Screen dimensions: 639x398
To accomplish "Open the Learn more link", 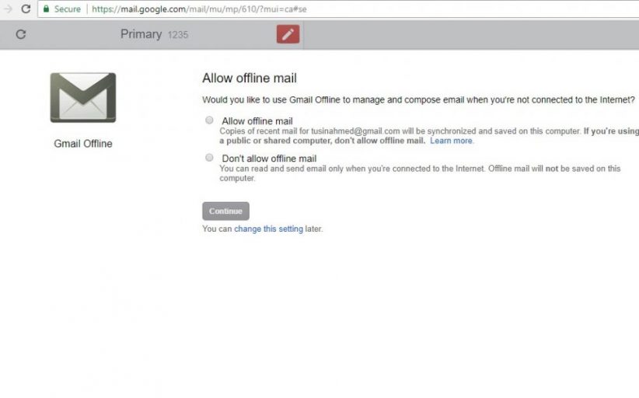I will tap(451, 141).
